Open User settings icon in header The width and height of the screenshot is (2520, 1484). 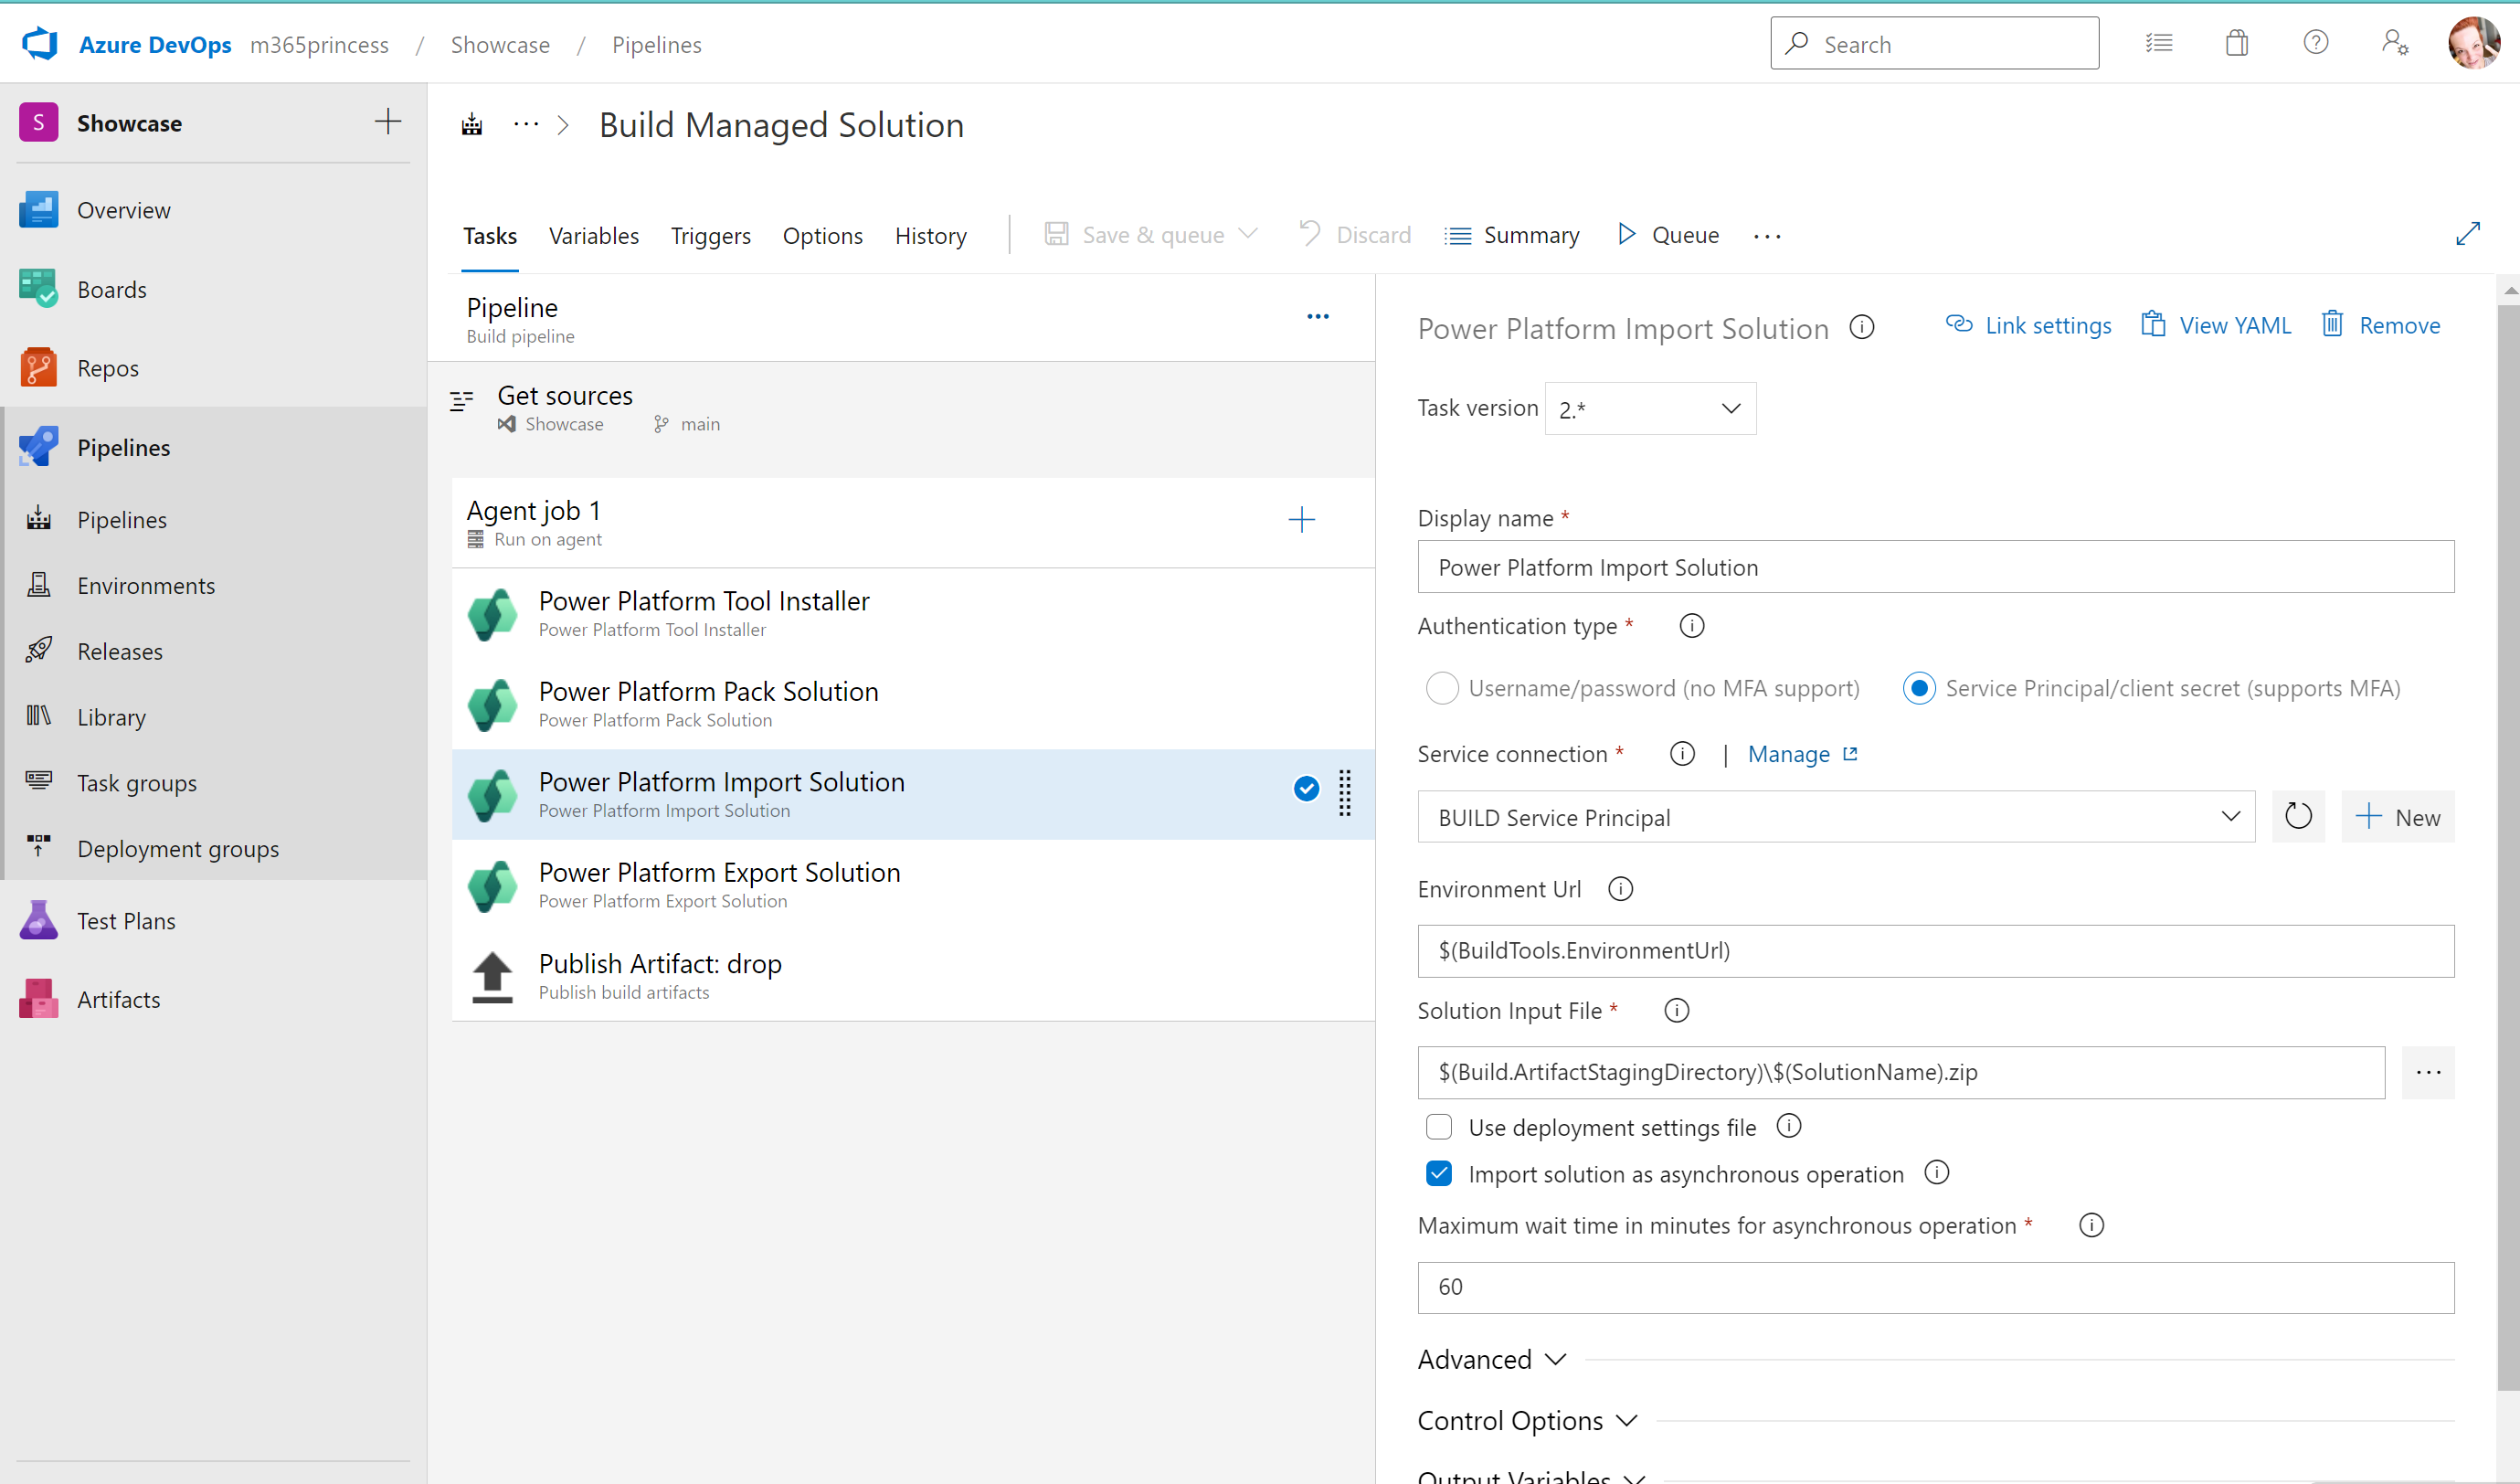2394,42
